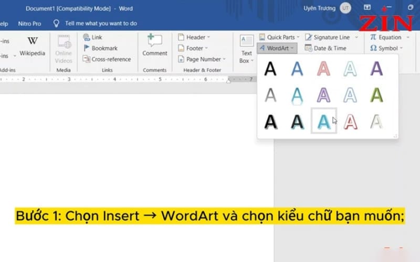The height and width of the screenshot is (262, 420).
Task: Open the Page Number dropdown
Action: coord(202,59)
